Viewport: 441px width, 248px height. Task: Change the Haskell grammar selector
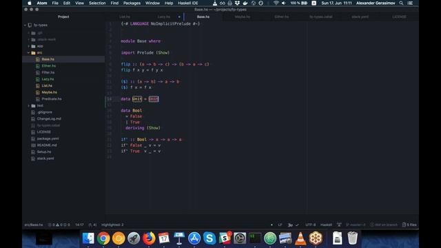coord(326,225)
